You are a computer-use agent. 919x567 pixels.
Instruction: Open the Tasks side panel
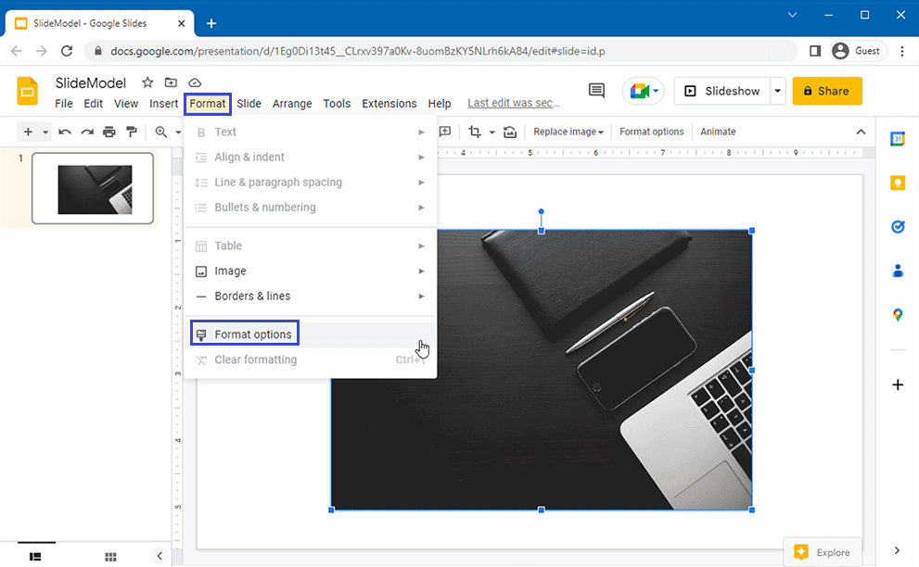(x=897, y=227)
